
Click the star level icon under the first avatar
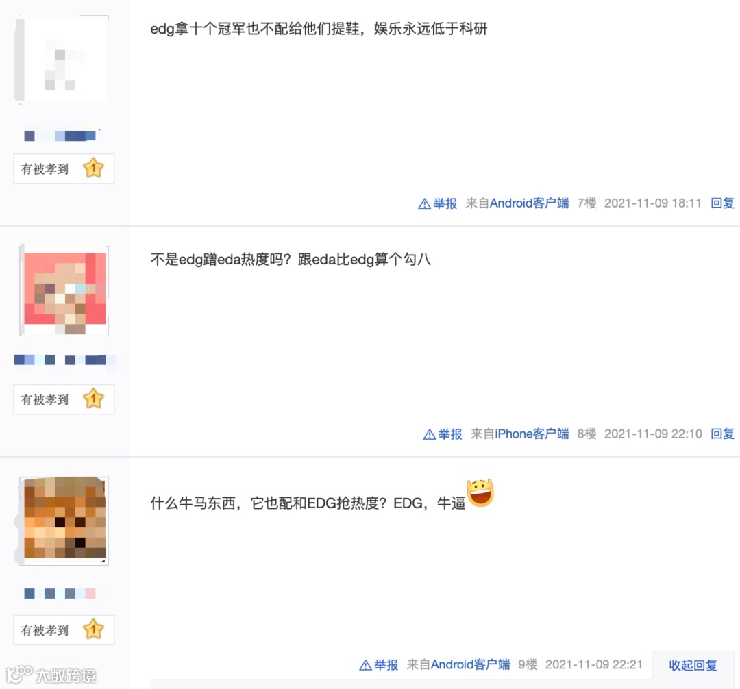click(93, 168)
